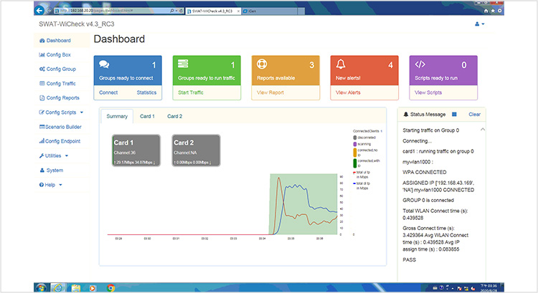
Task: Click the Status Message bell icon
Action: (x=406, y=115)
